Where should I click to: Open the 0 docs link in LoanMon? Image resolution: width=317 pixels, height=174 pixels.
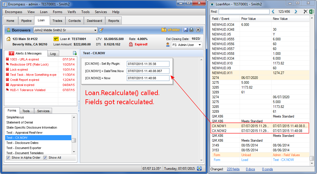click(x=250, y=169)
